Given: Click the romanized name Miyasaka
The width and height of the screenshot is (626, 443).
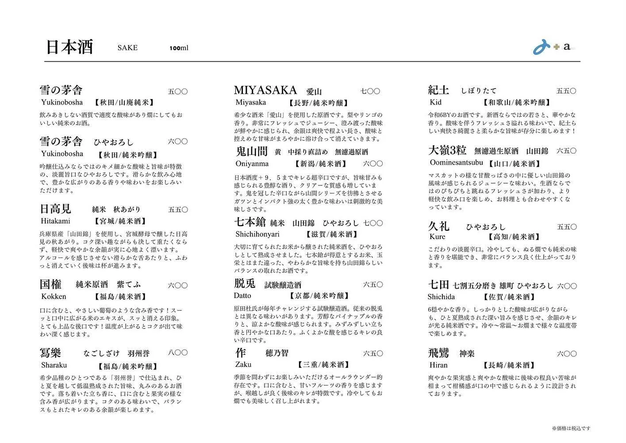Looking at the screenshot, I should coord(251,102).
